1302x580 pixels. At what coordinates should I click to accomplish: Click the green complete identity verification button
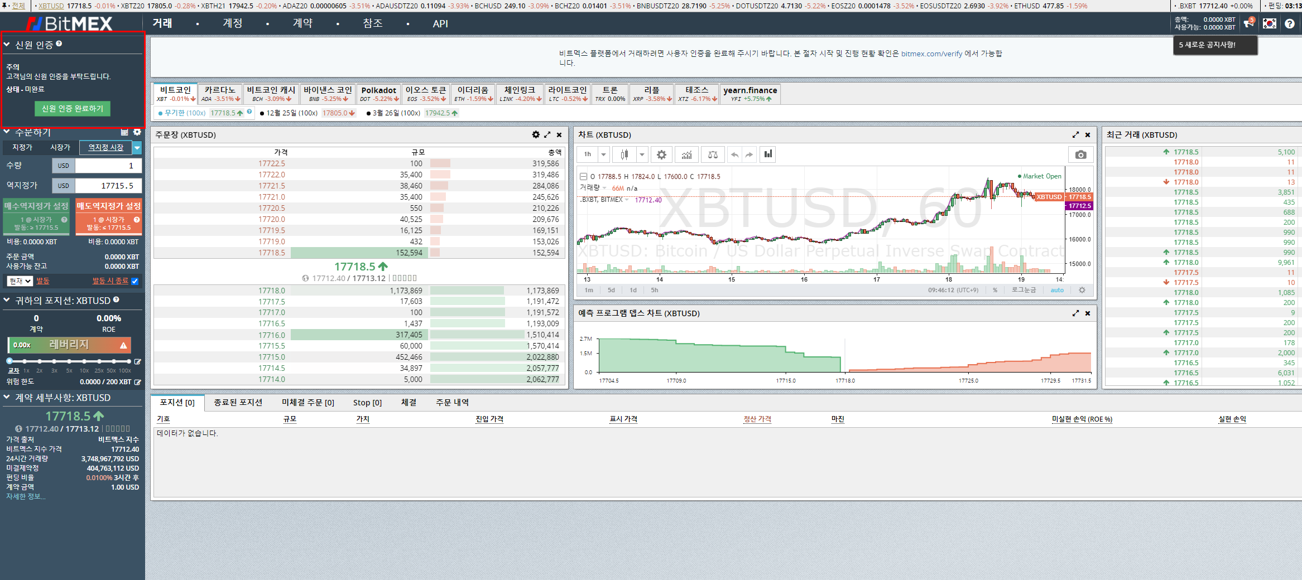point(73,108)
